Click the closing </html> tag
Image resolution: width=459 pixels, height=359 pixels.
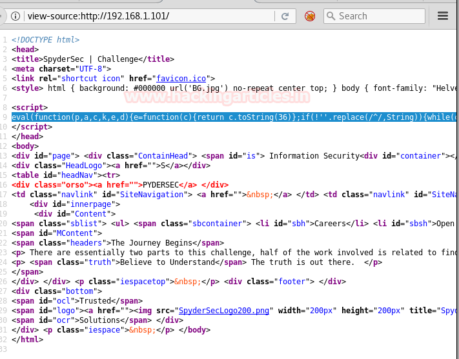27,340
